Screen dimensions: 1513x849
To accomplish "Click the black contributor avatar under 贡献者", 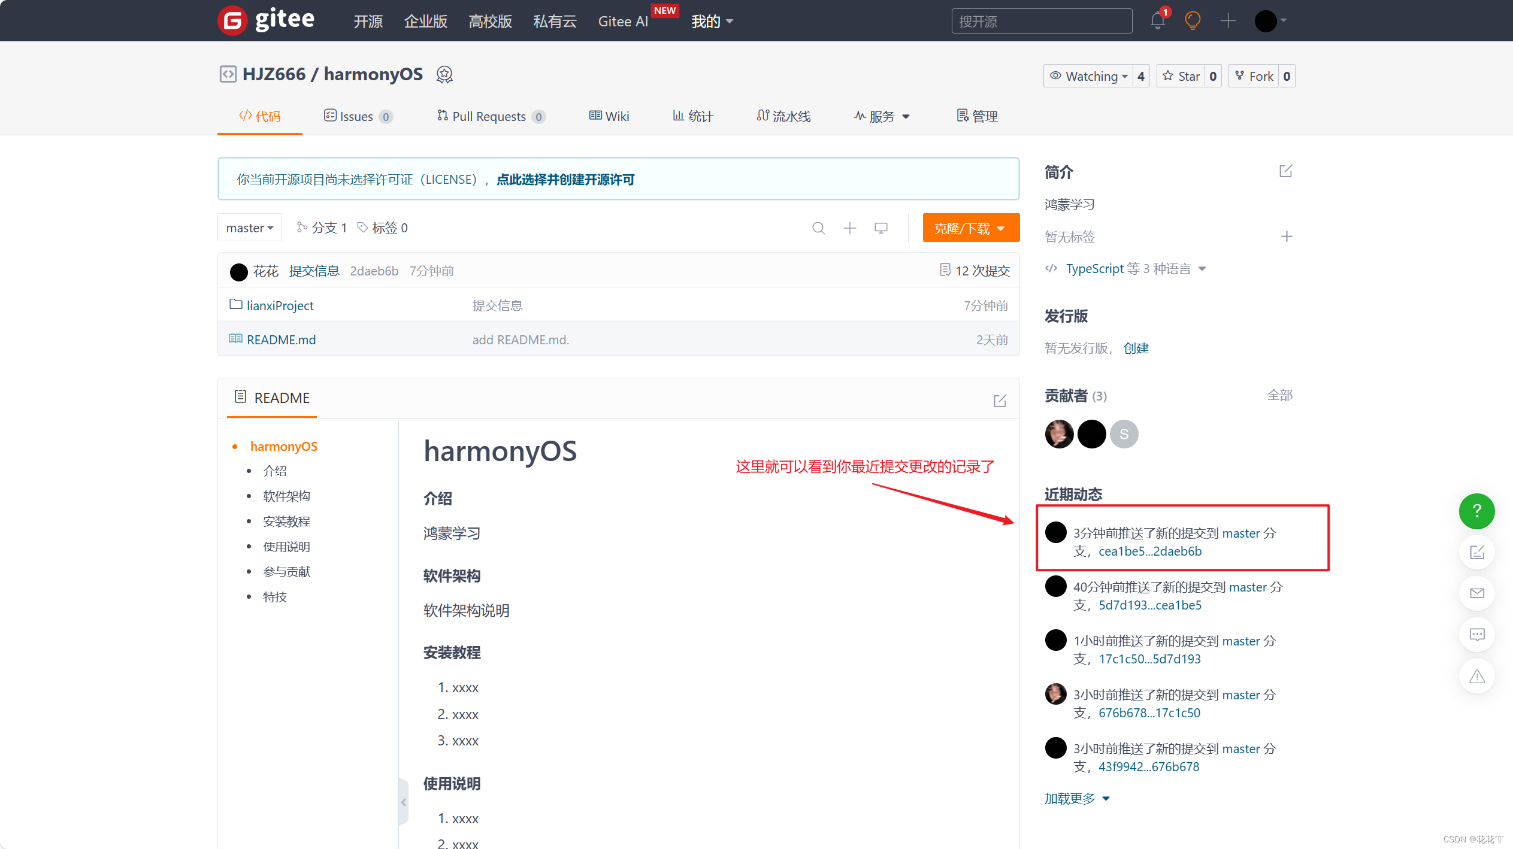I will tap(1091, 434).
